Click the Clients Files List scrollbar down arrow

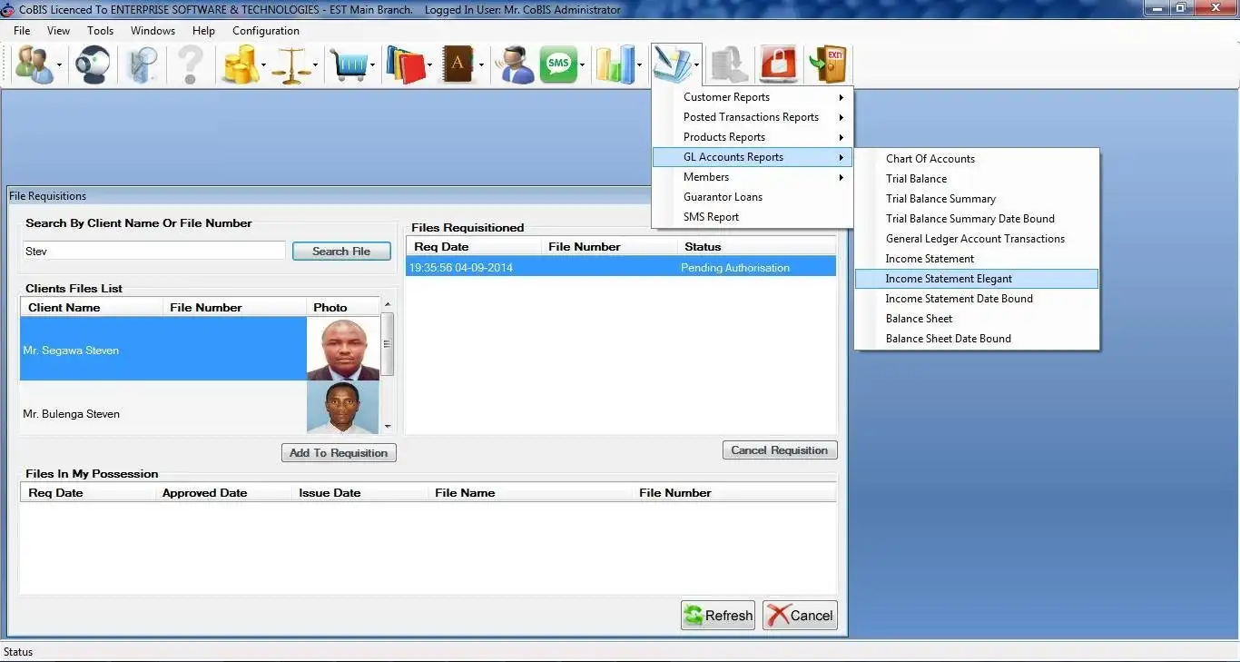pos(388,426)
